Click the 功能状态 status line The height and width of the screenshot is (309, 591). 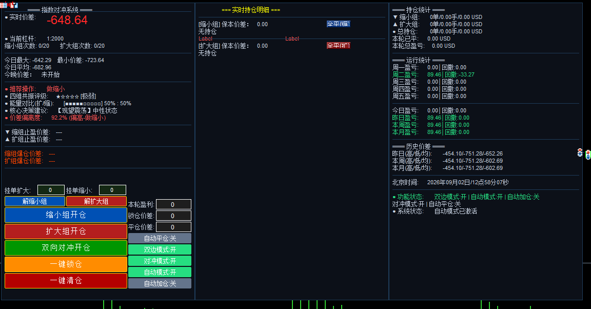[466, 197]
